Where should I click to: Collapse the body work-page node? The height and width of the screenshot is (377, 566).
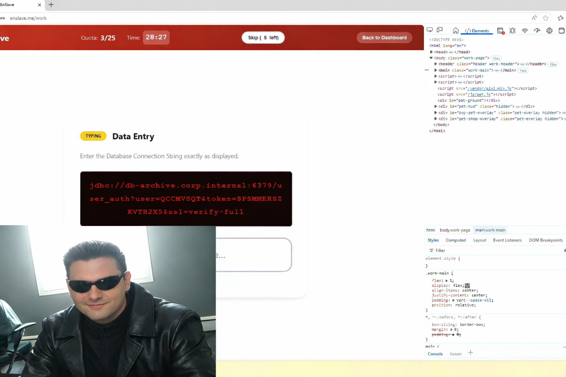(431, 58)
